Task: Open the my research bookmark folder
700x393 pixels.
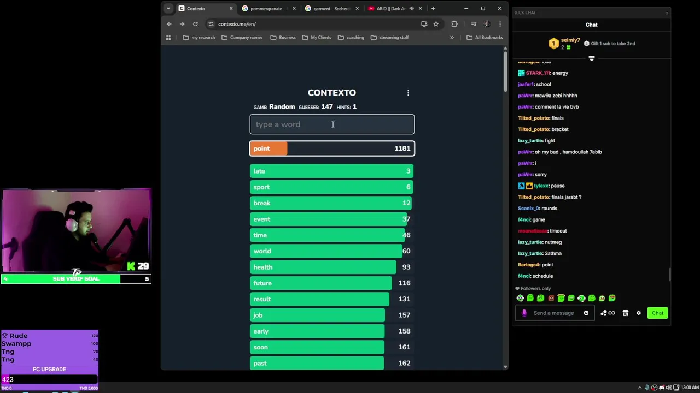Action: pyautogui.click(x=199, y=37)
